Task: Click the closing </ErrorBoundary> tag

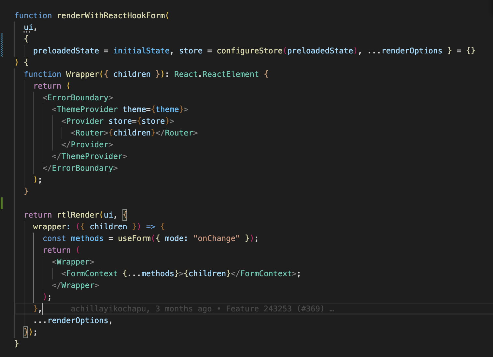Action: [x=80, y=168]
